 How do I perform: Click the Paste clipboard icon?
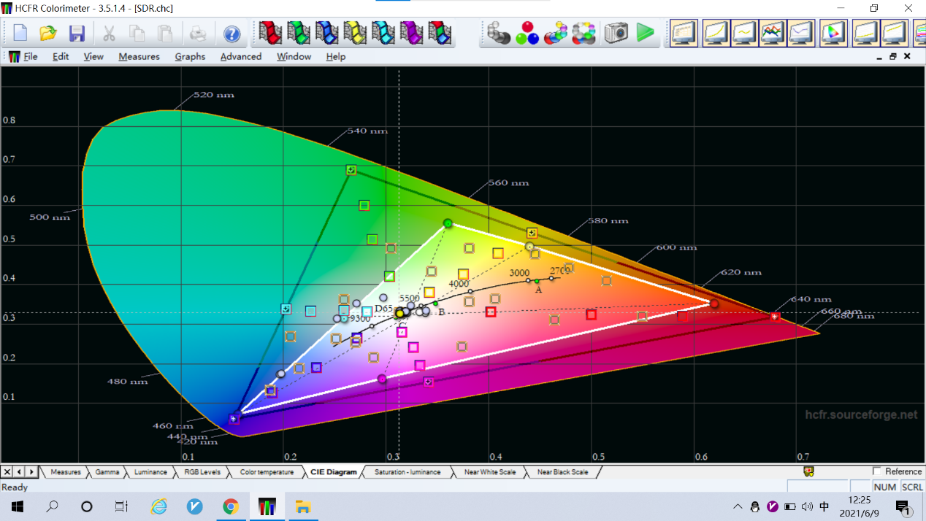coord(165,33)
